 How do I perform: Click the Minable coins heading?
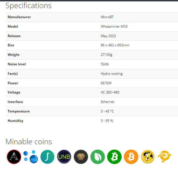tap(29, 142)
